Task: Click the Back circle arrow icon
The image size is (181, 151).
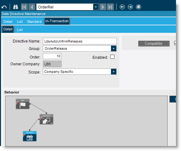Action: click(122, 7)
